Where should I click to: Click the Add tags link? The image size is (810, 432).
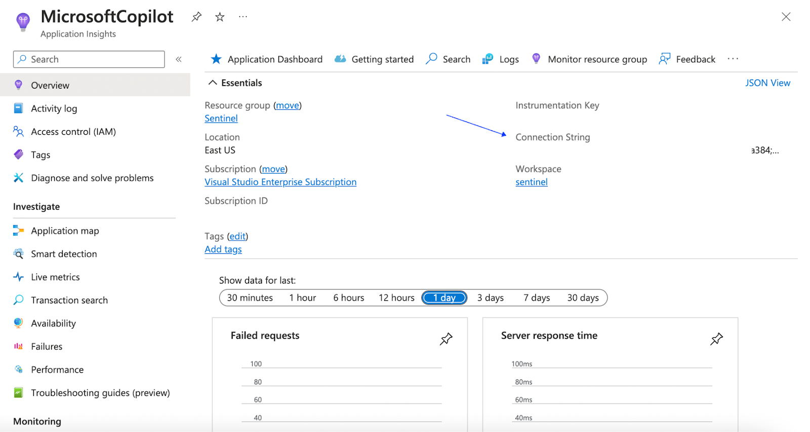click(x=223, y=249)
